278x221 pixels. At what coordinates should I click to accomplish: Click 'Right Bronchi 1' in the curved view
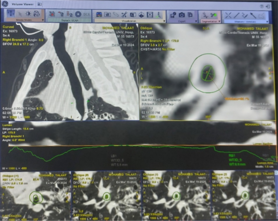coord(15,40)
